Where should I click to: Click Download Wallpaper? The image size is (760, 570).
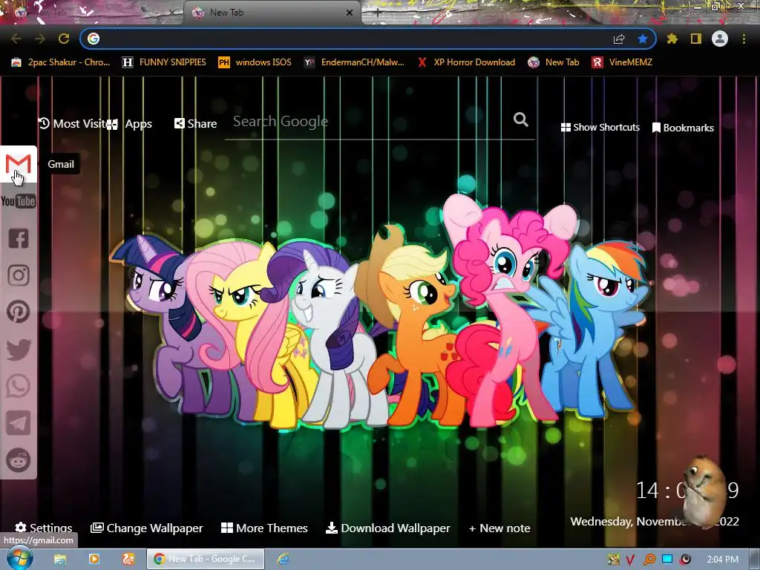click(x=387, y=528)
